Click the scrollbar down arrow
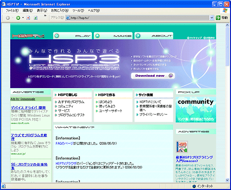 pyautogui.click(x=227, y=180)
